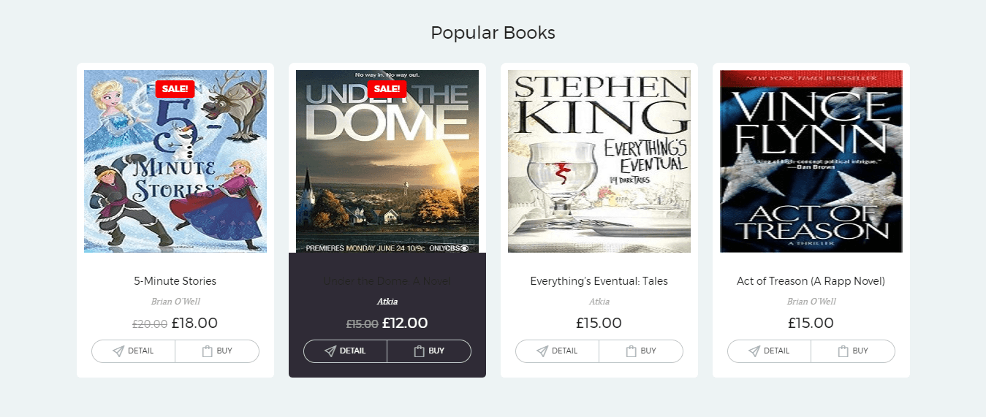The width and height of the screenshot is (986, 417).
Task: Click the SALE! badge on 5-Minute Stories
Action: pyautogui.click(x=175, y=89)
